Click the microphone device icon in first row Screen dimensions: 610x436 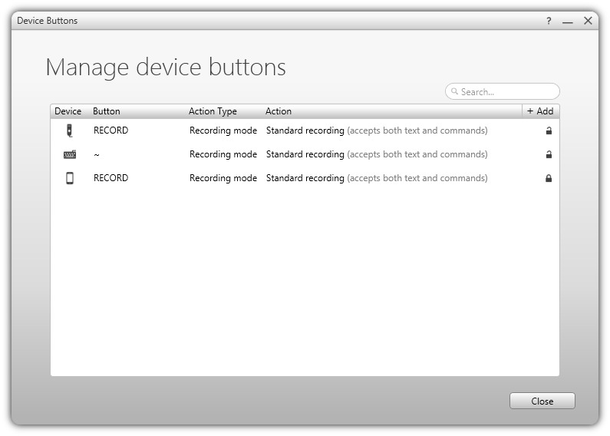(69, 130)
